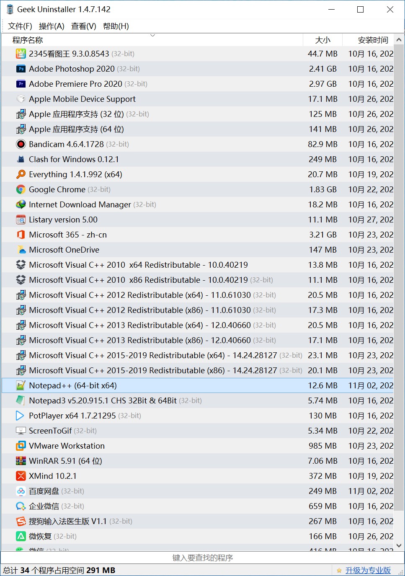Click the 3.21 GB size of Microsoft 365

(323, 235)
